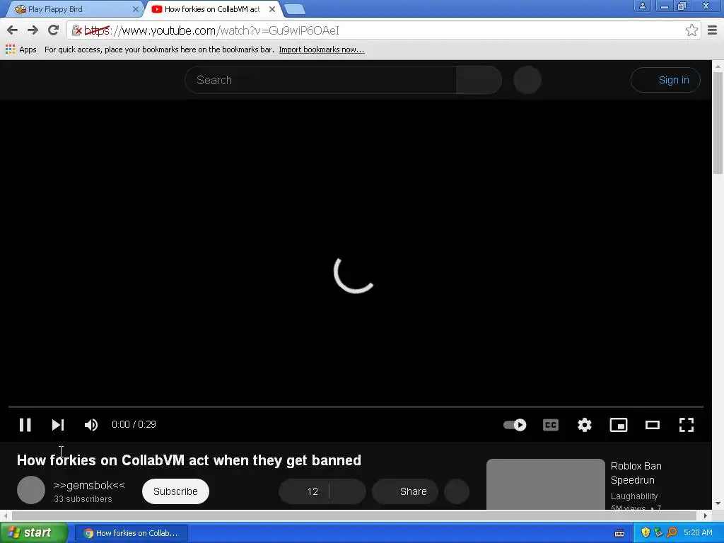Image resolution: width=724 pixels, height=543 pixels.
Task: Enable miniplayer mode
Action: tap(618, 424)
